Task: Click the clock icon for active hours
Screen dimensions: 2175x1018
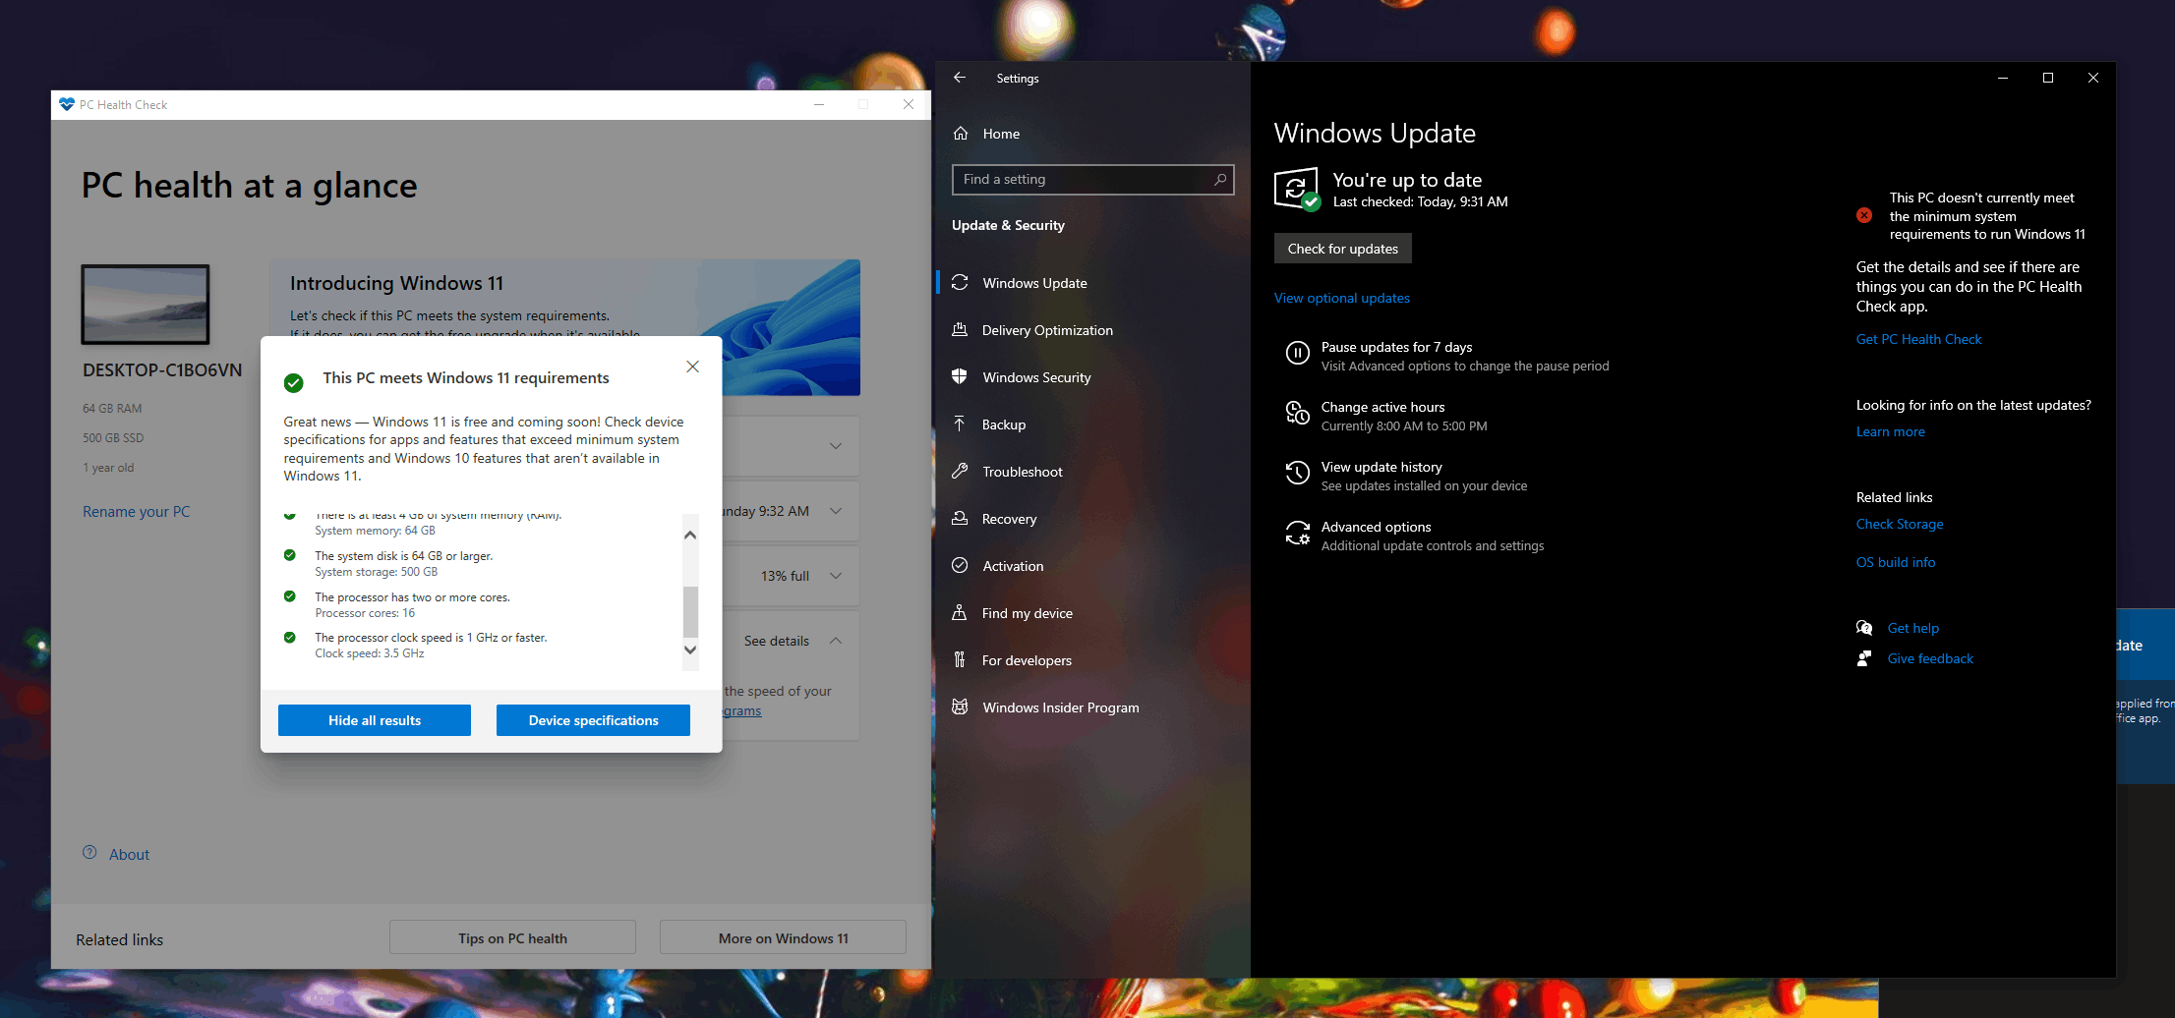Action: click(x=1297, y=414)
